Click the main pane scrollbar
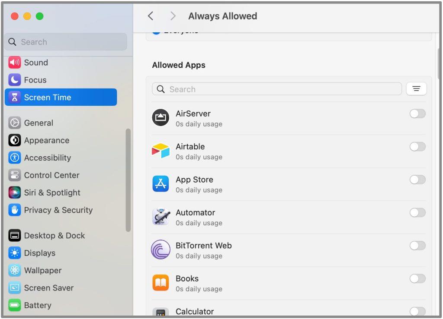Viewport: 443px width, 319px height. (x=439, y=63)
